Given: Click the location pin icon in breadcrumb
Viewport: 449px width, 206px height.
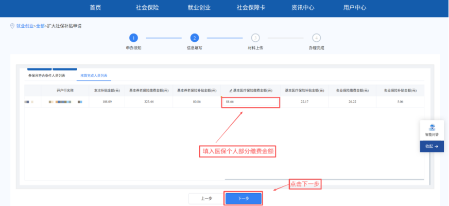Looking at the screenshot, I should [12, 26].
